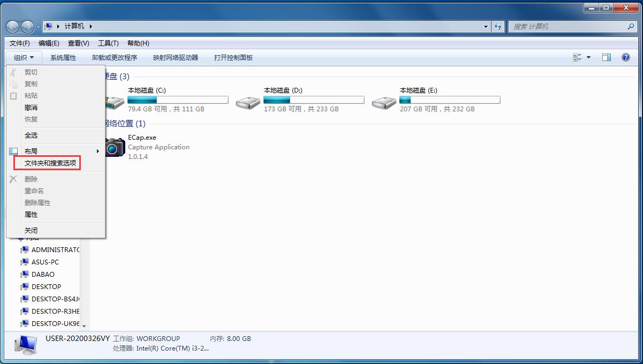
Task: Open the address bar history dropdown
Action: tap(485, 26)
